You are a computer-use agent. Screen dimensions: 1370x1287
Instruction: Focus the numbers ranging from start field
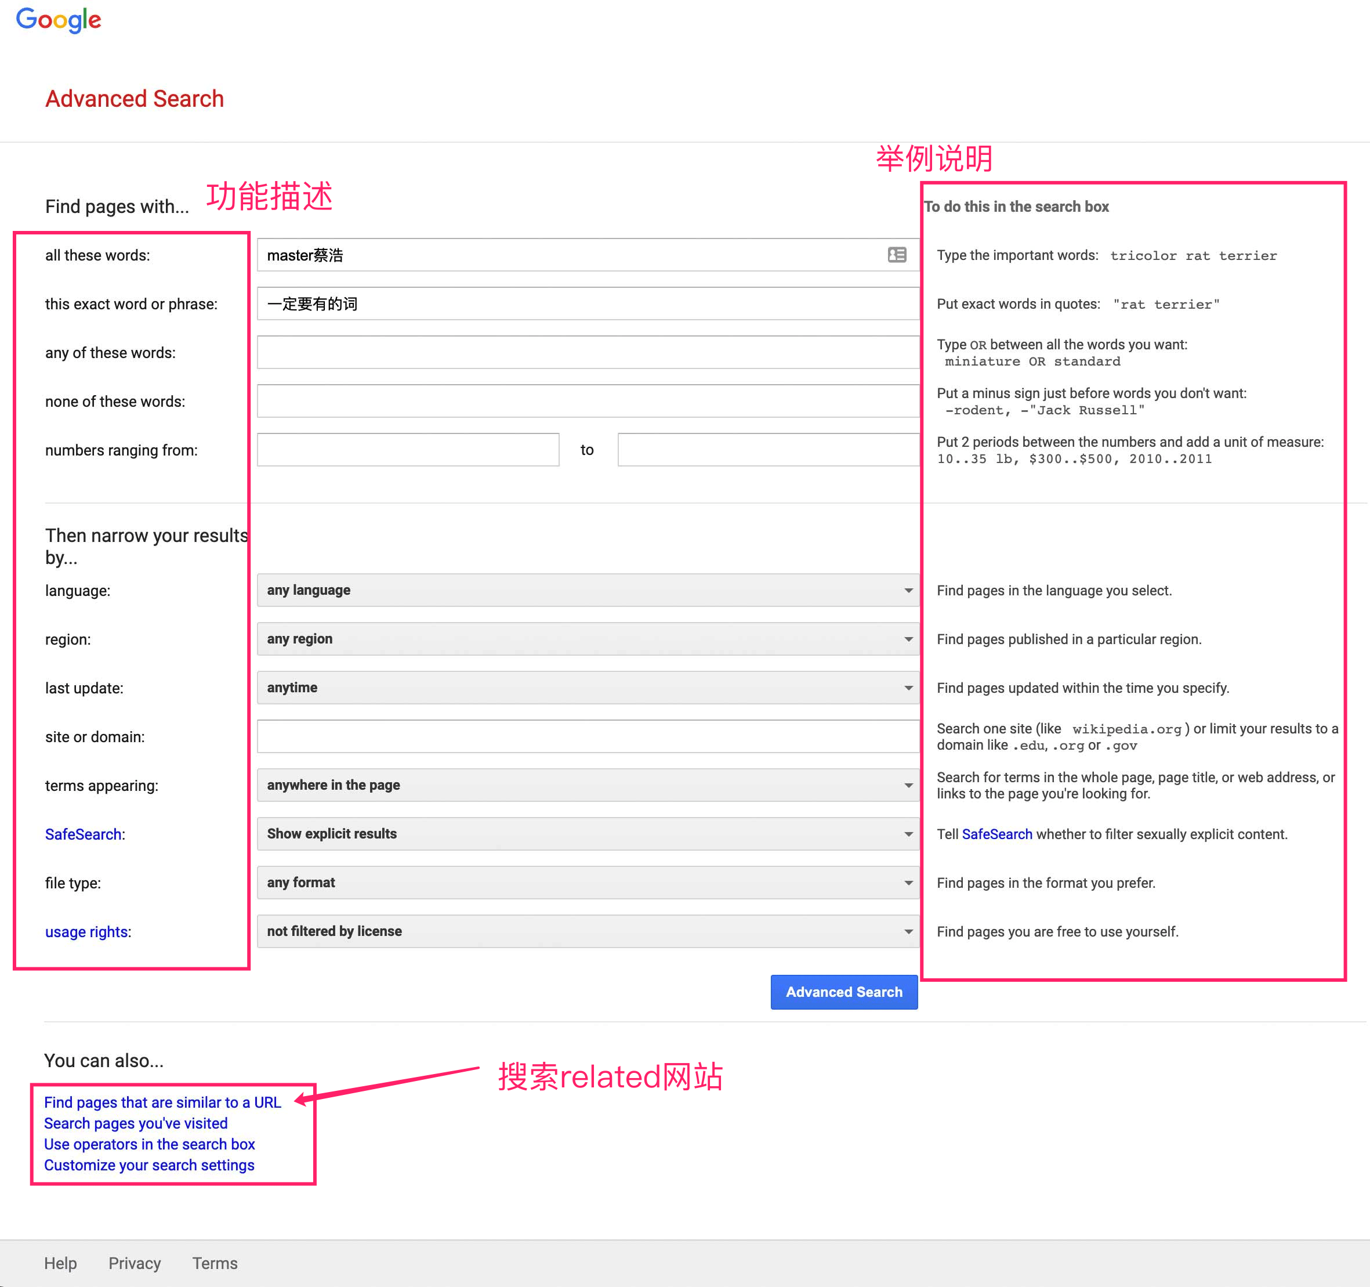pyautogui.click(x=408, y=450)
